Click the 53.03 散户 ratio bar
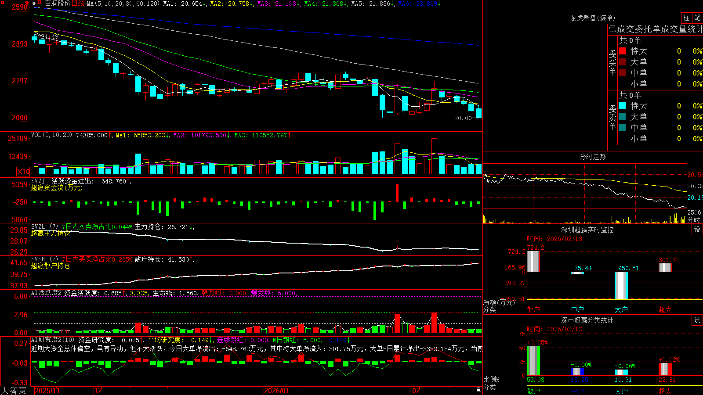Screen dimensions: 703x395 533,361
